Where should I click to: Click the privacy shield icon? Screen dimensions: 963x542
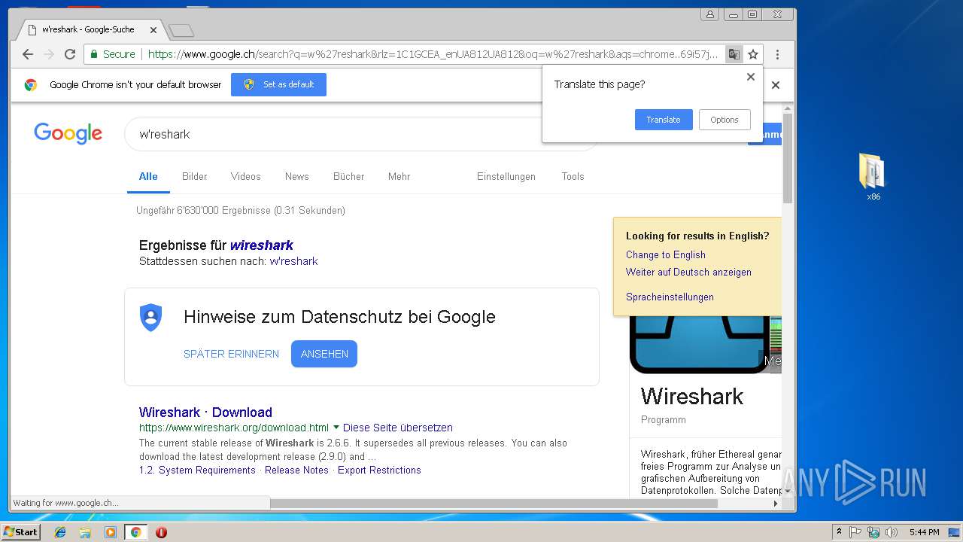pos(151,318)
